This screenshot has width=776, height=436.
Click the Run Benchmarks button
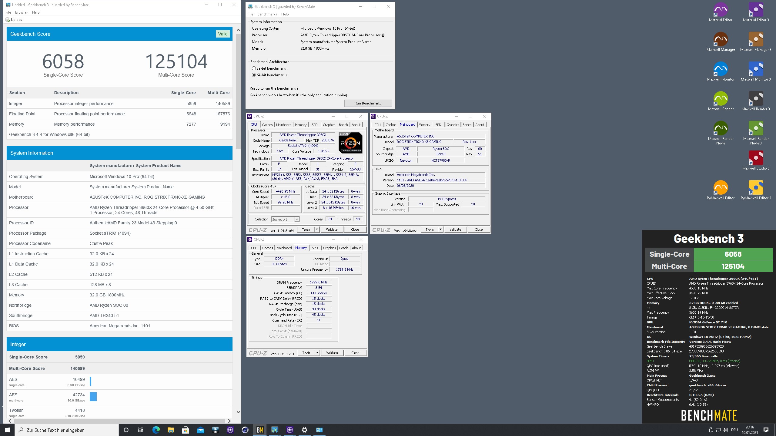click(368, 103)
